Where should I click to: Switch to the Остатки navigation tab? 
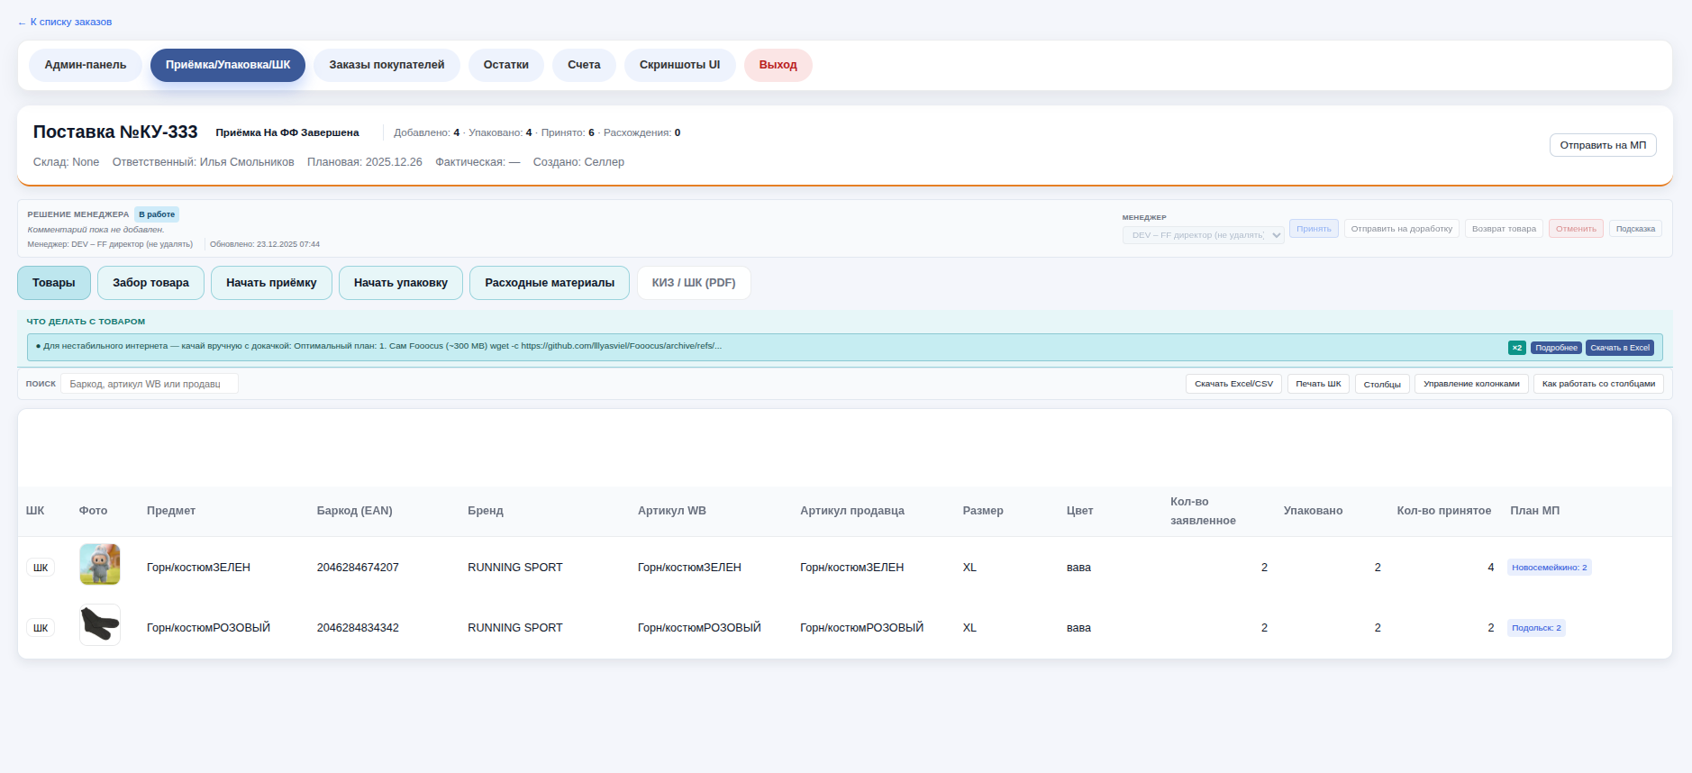coord(505,65)
